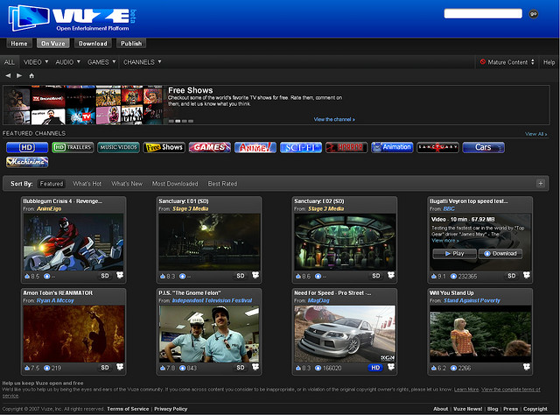This screenshot has height=415, width=560.
Task: Sort content by What's New
Action: [x=127, y=184]
